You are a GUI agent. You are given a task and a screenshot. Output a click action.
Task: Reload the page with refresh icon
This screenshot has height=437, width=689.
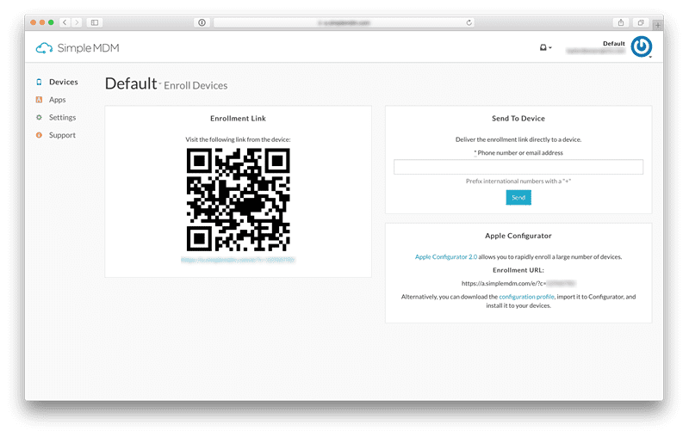[469, 22]
